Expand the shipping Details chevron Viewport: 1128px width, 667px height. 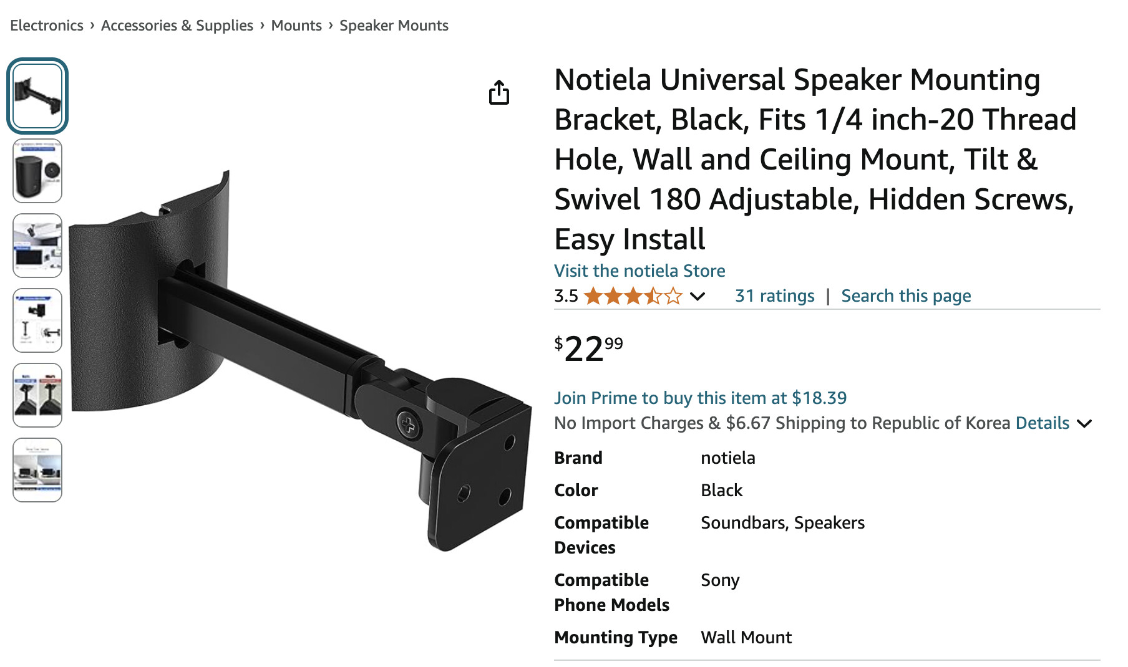pos(1085,424)
